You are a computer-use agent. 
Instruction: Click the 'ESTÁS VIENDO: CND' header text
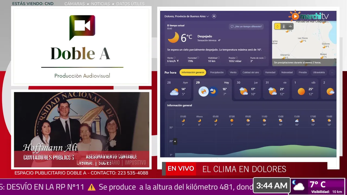[33, 4]
